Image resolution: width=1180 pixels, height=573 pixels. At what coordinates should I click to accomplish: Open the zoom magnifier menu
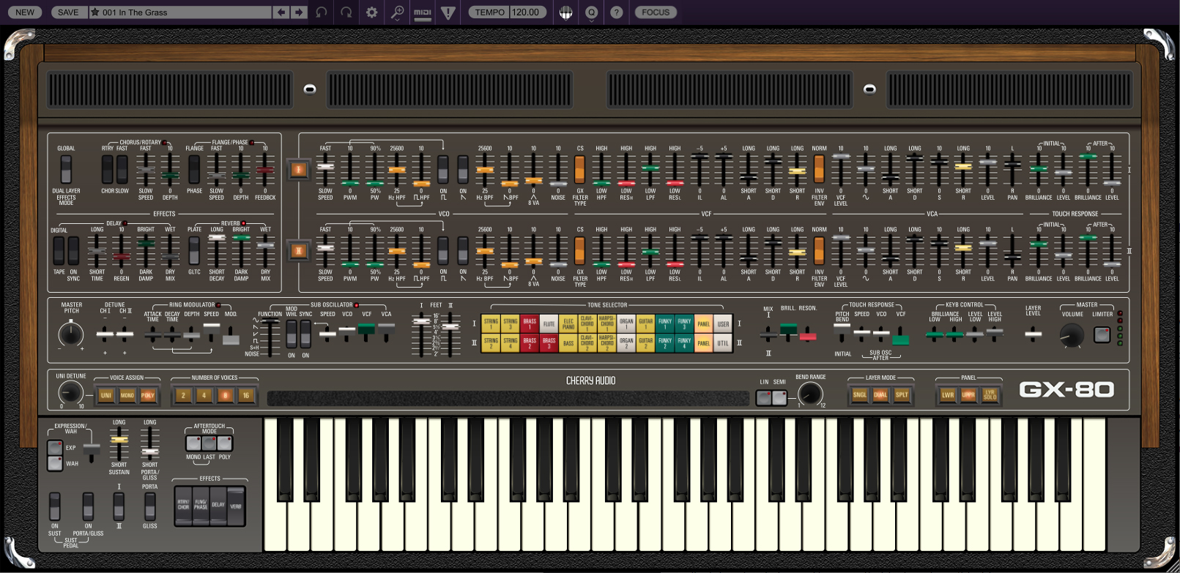tap(397, 12)
